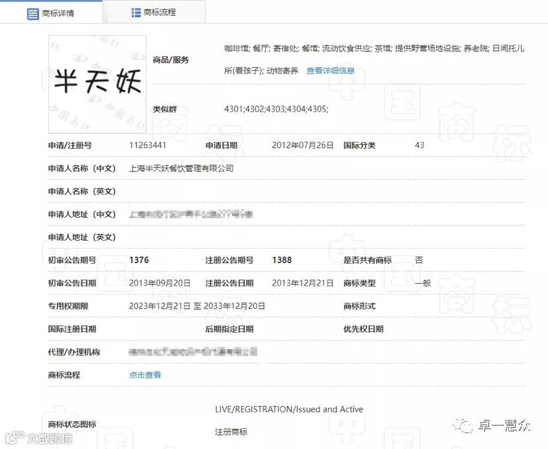Select the 注册商标 status text
The height and width of the screenshot is (449, 548).
pyautogui.click(x=231, y=432)
